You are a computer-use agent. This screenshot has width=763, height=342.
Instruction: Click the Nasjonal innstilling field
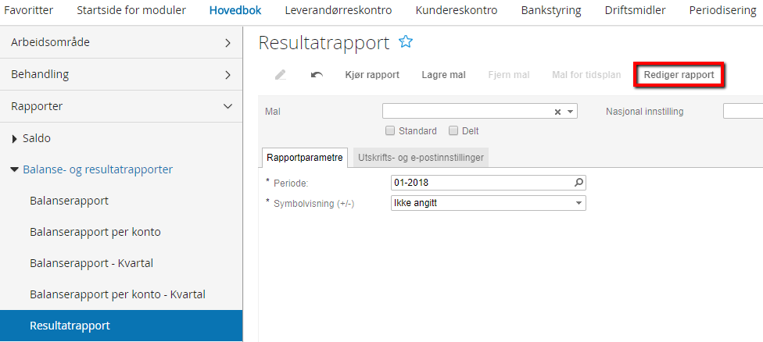pyautogui.click(x=743, y=111)
